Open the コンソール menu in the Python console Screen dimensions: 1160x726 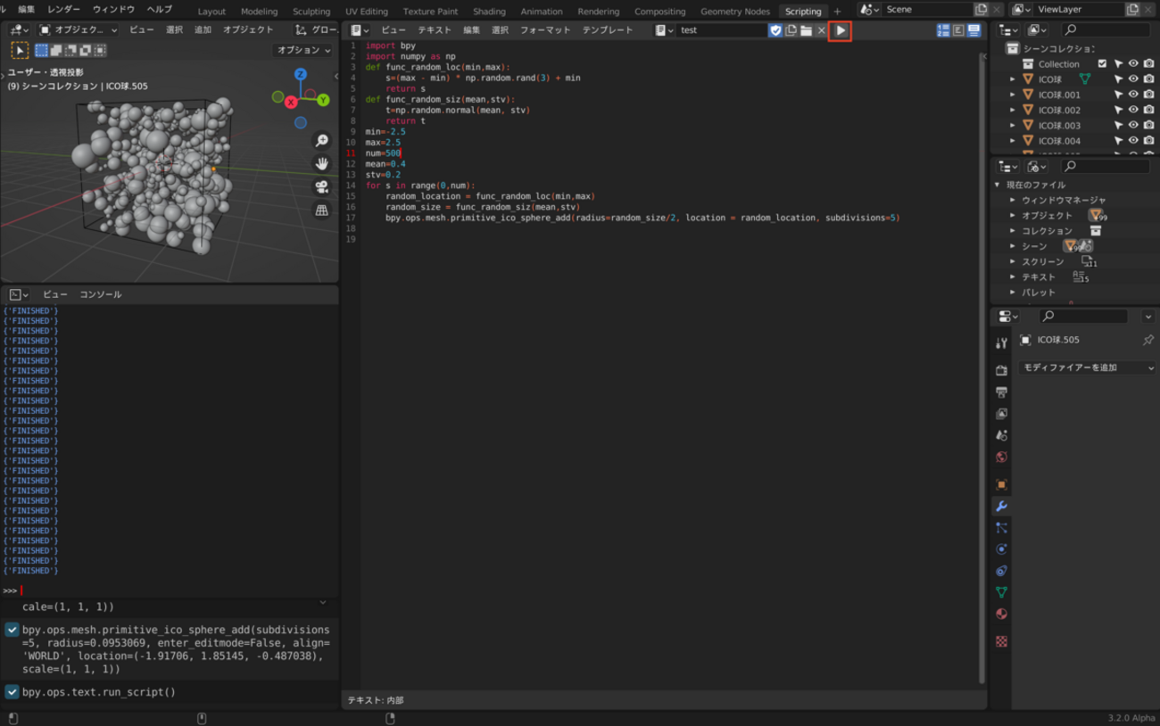(100, 294)
